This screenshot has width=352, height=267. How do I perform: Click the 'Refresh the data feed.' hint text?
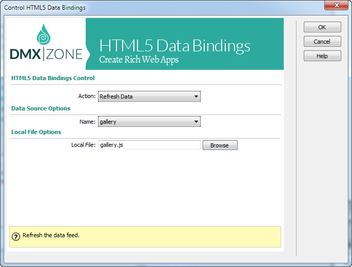[51, 235]
